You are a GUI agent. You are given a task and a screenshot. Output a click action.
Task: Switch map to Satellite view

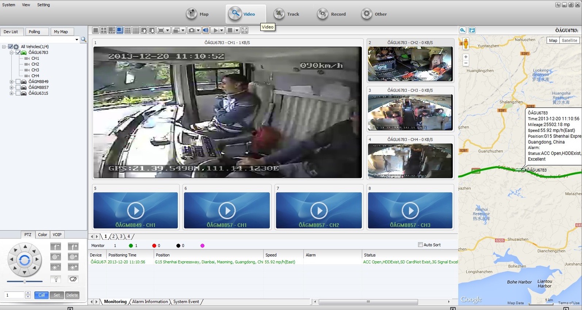pos(569,40)
